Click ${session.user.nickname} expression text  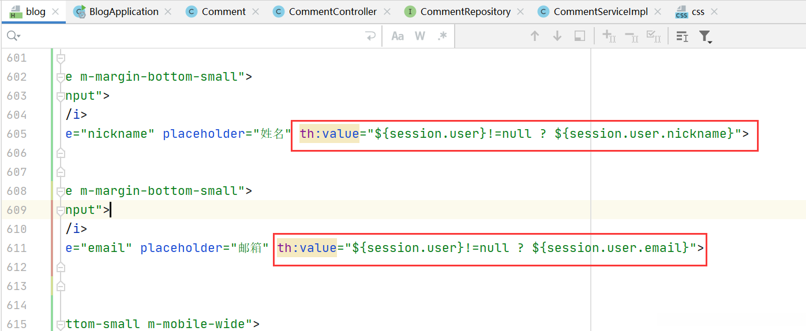tap(644, 134)
